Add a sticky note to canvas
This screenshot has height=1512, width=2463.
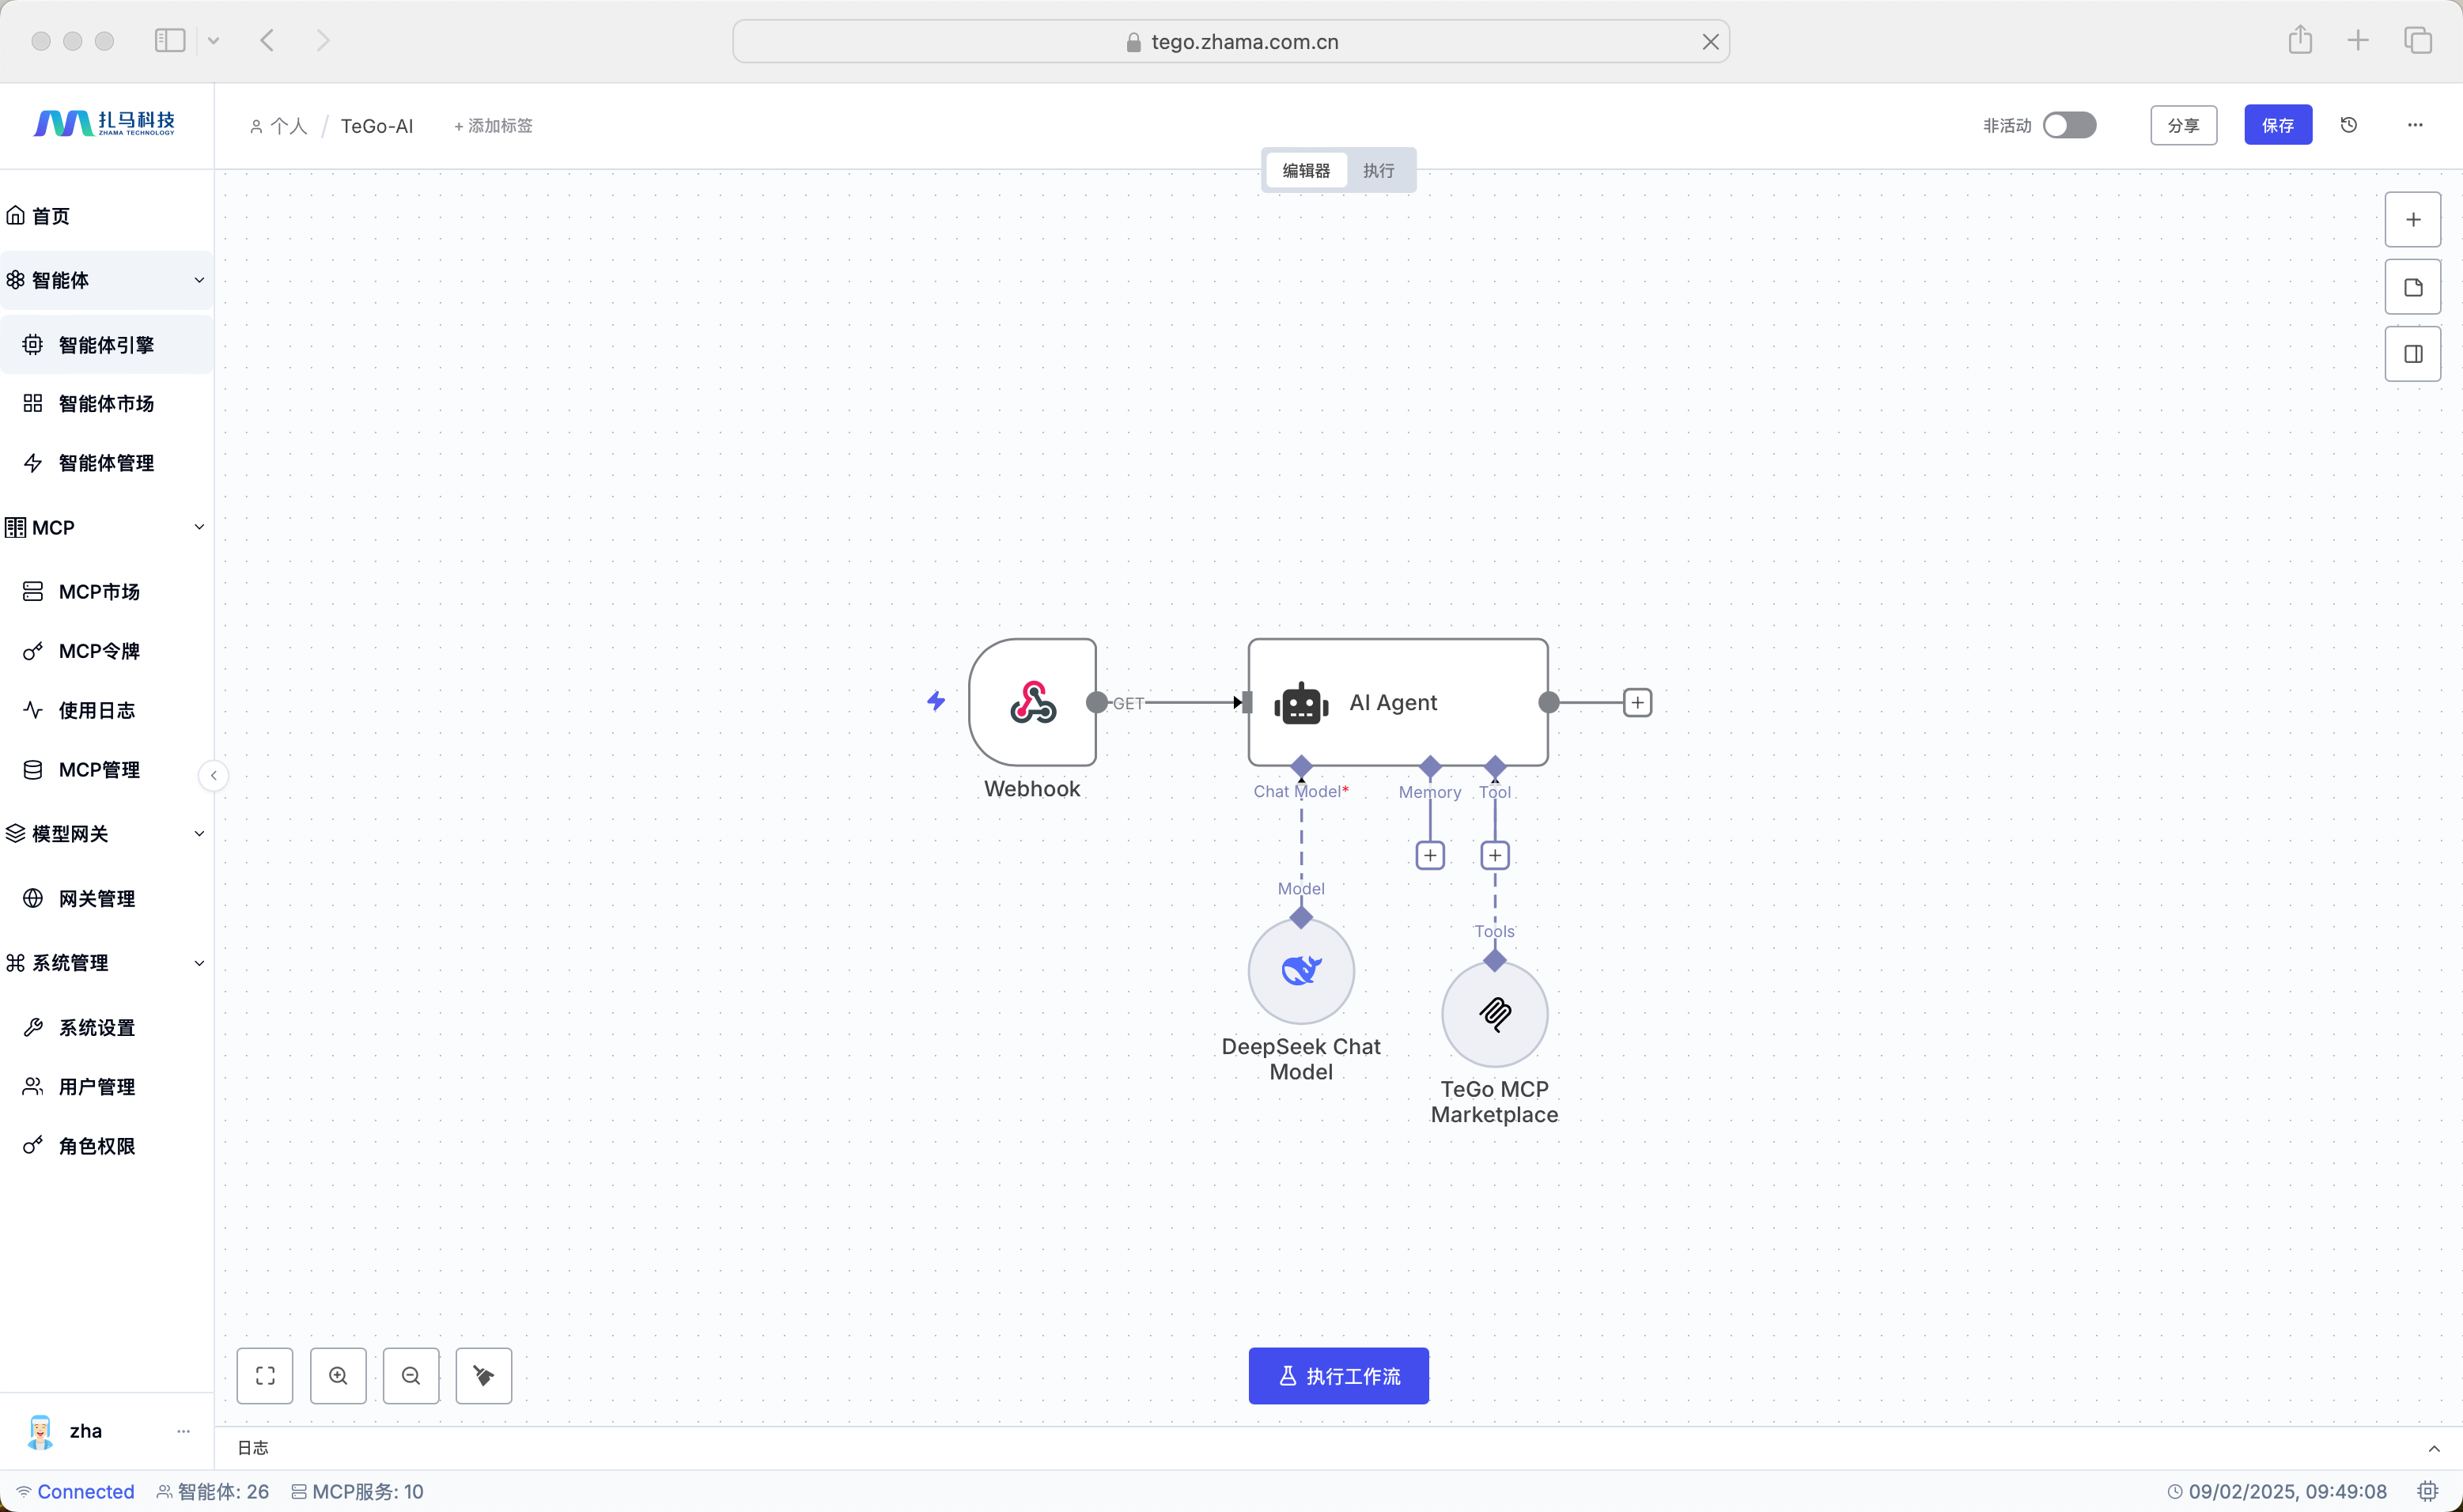point(2412,287)
